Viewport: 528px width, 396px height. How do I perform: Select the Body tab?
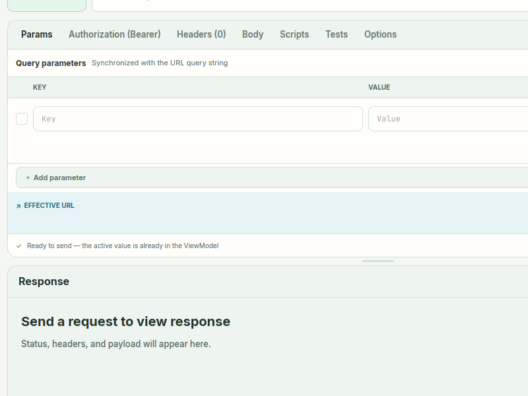click(253, 34)
